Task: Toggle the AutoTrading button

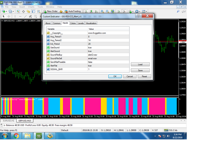Action: tap(73, 11)
